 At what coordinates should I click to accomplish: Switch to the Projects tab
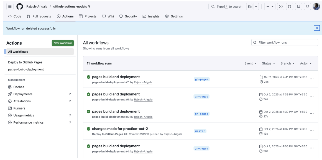(x=88, y=16)
